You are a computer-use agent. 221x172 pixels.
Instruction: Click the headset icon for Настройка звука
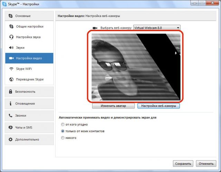(x=11, y=37)
